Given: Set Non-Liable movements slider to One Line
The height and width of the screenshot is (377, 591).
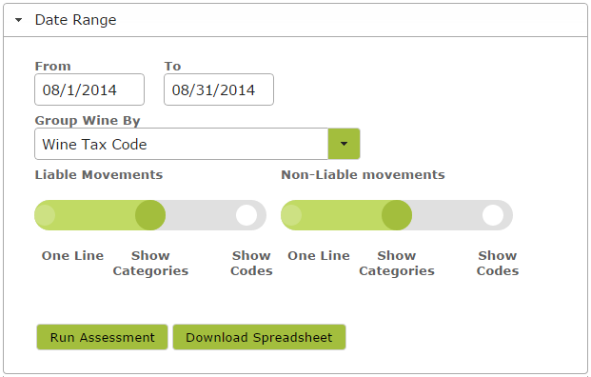Looking at the screenshot, I should click(292, 215).
